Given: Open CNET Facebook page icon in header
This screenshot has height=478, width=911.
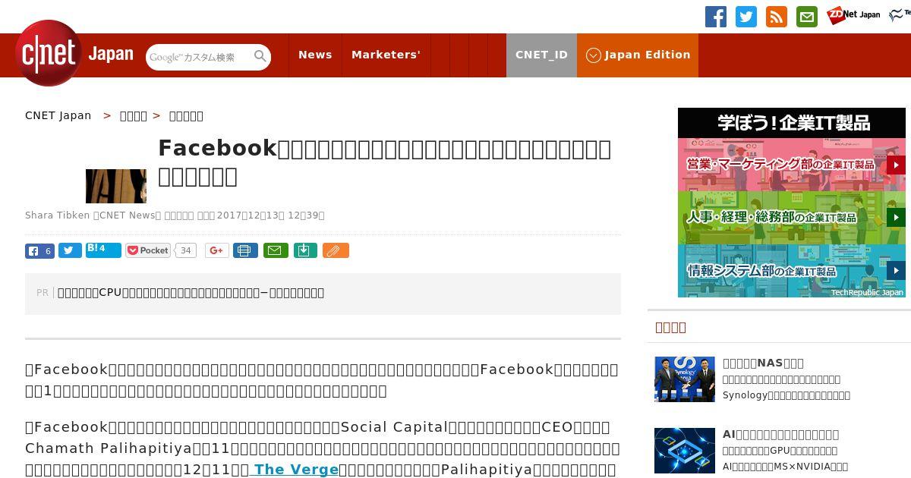Looking at the screenshot, I should point(716,17).
